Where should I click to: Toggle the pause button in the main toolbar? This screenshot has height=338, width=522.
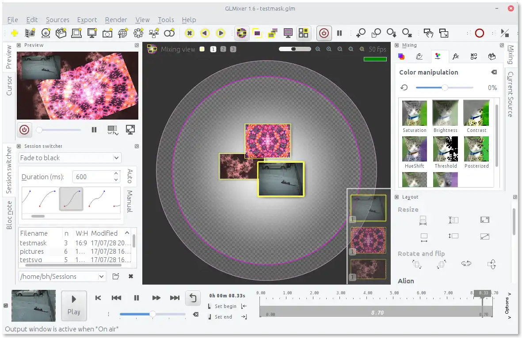[x=339, y=33]
